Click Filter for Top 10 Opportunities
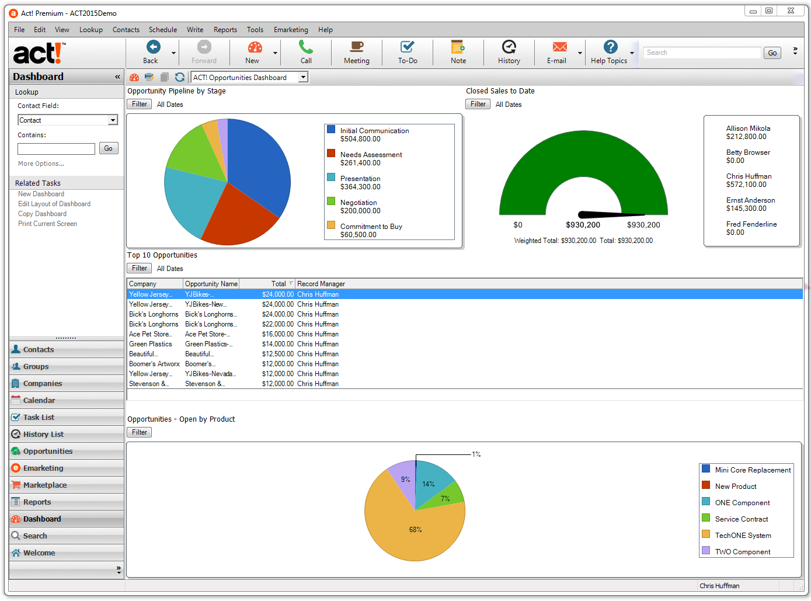 coord(140,268)
